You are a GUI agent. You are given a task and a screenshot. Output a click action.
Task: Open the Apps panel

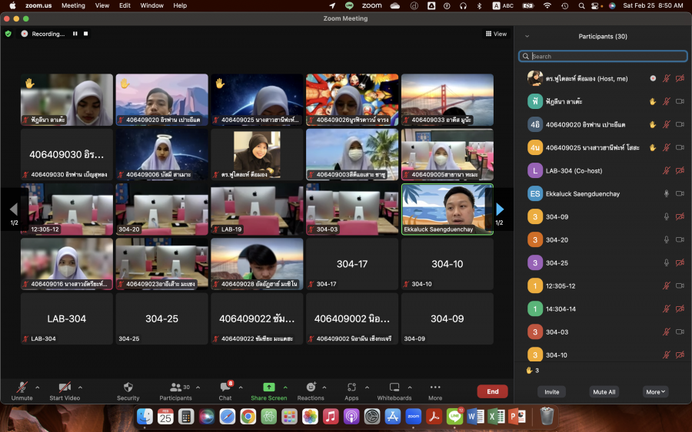pos(351,388)
